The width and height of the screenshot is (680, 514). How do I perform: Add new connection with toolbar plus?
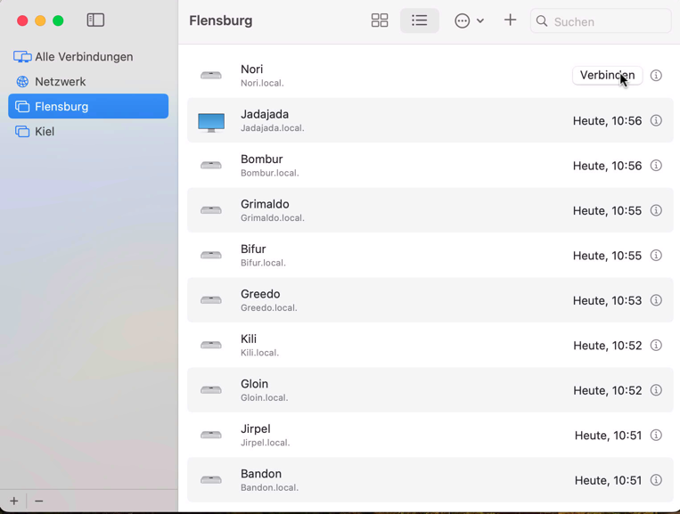510,20
